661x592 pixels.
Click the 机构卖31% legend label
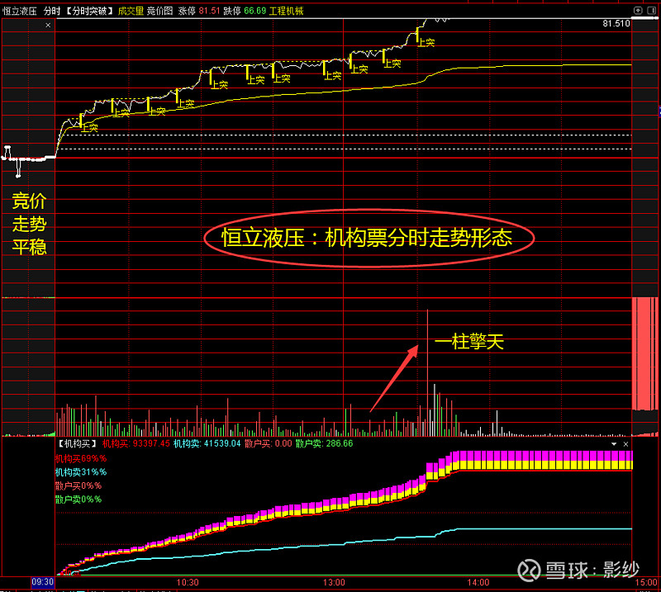pos(81,472)
